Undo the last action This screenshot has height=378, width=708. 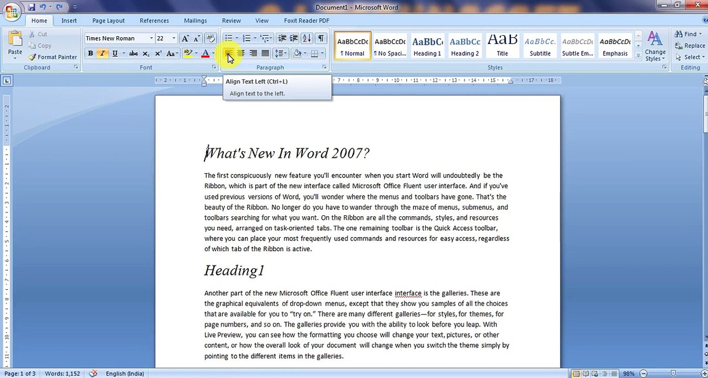[x=43, y=7]
